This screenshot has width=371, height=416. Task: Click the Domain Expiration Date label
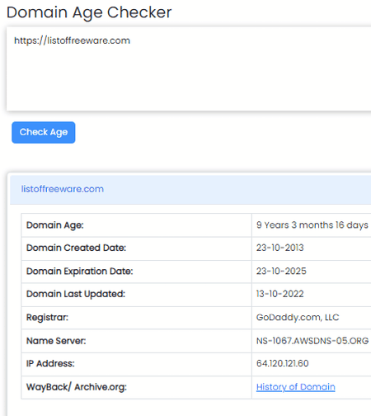80,272
